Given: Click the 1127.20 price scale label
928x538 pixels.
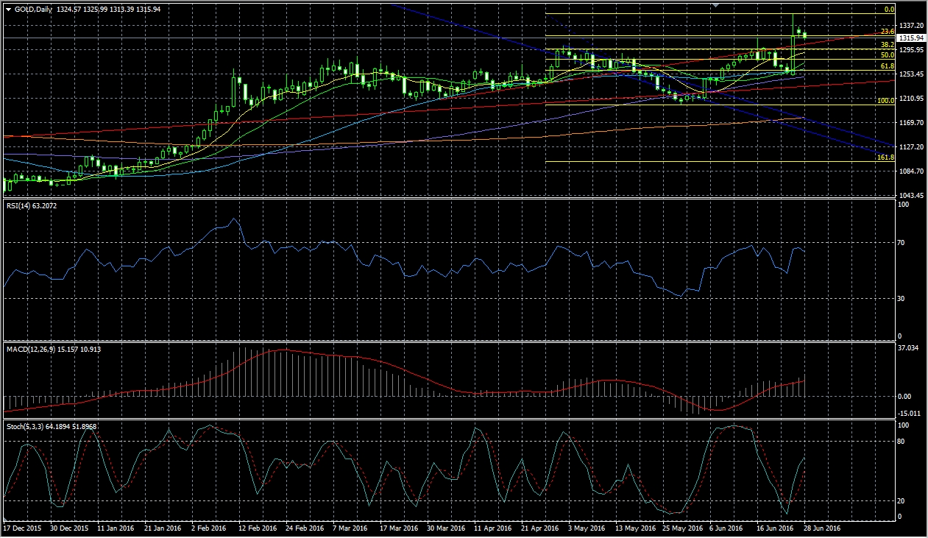Looking at the screenshot, I should [912, 147].
